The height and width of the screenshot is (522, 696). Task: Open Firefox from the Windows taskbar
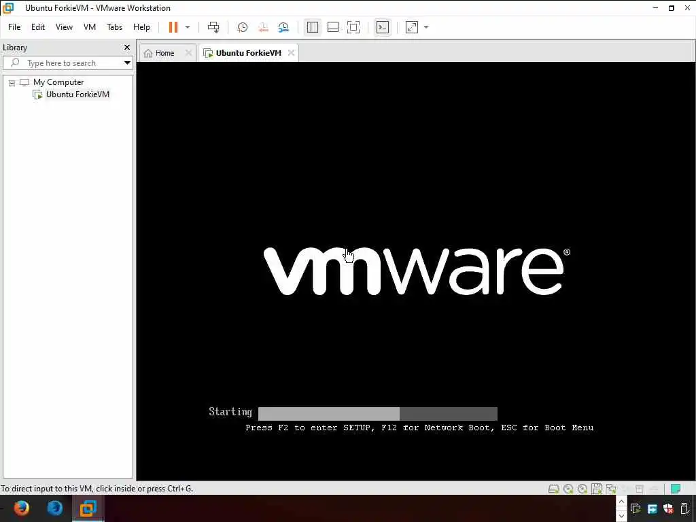point(21,508)
